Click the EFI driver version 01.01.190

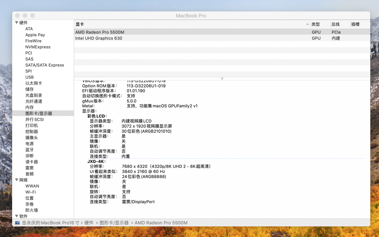[136, 91]
